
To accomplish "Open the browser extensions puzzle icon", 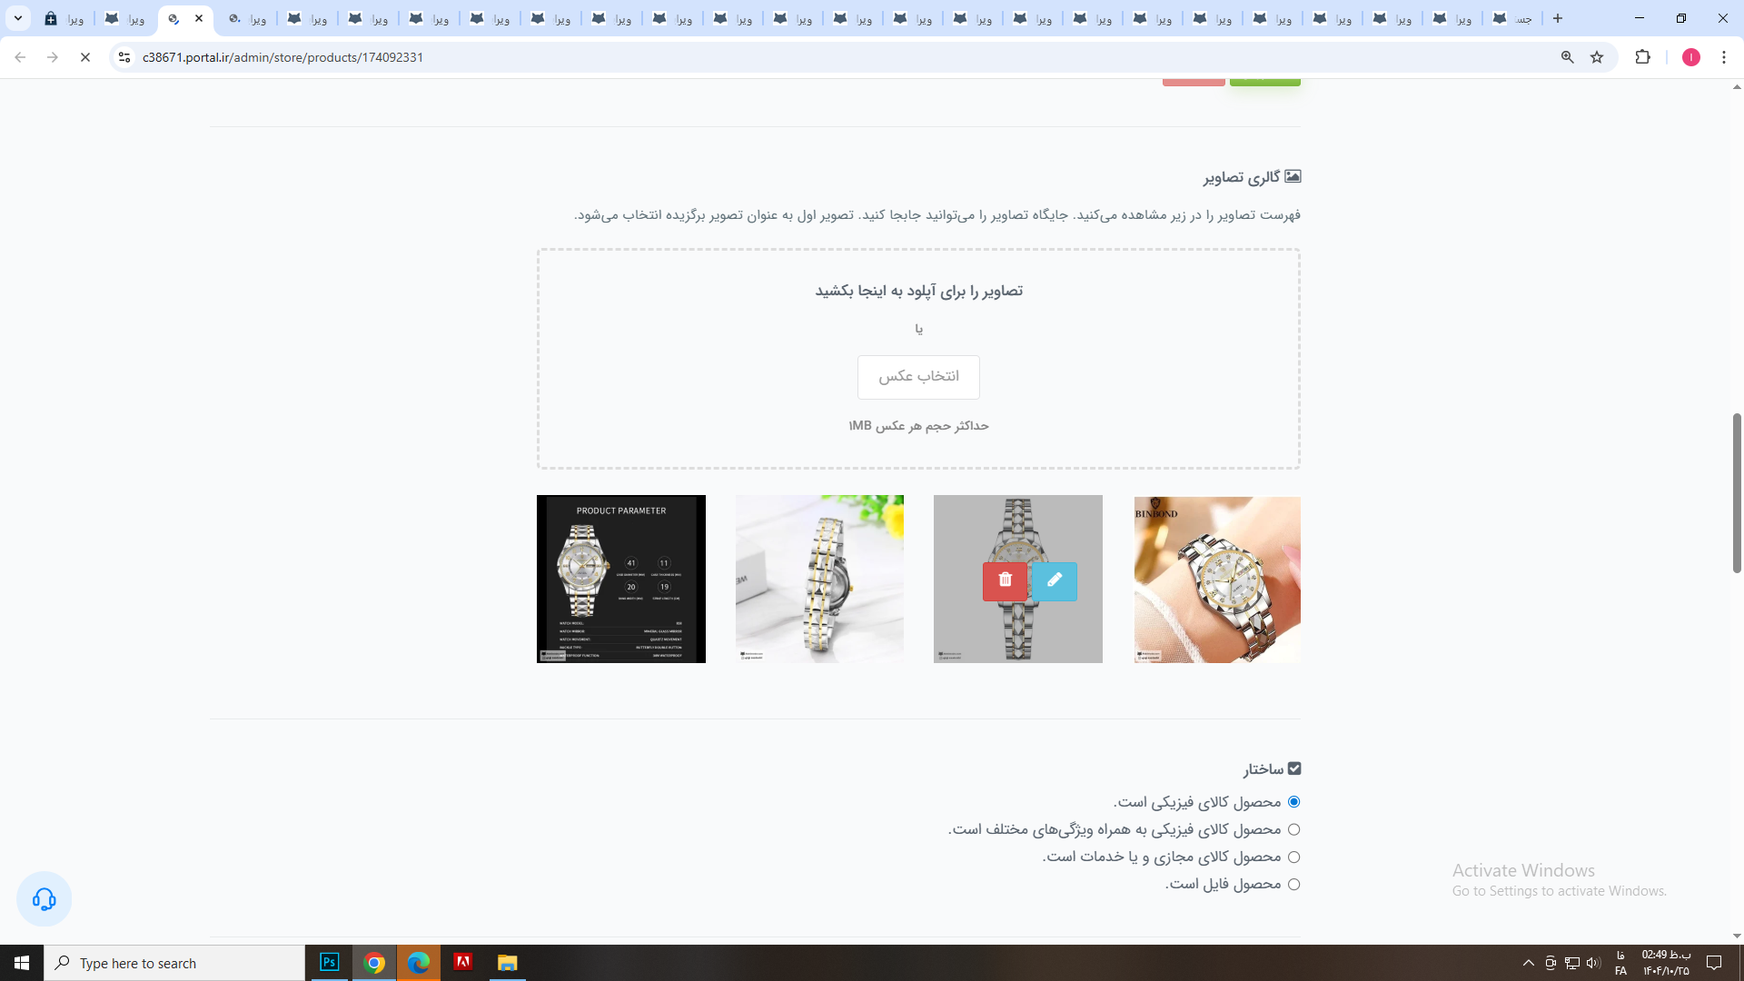I will pos(1642,57).
